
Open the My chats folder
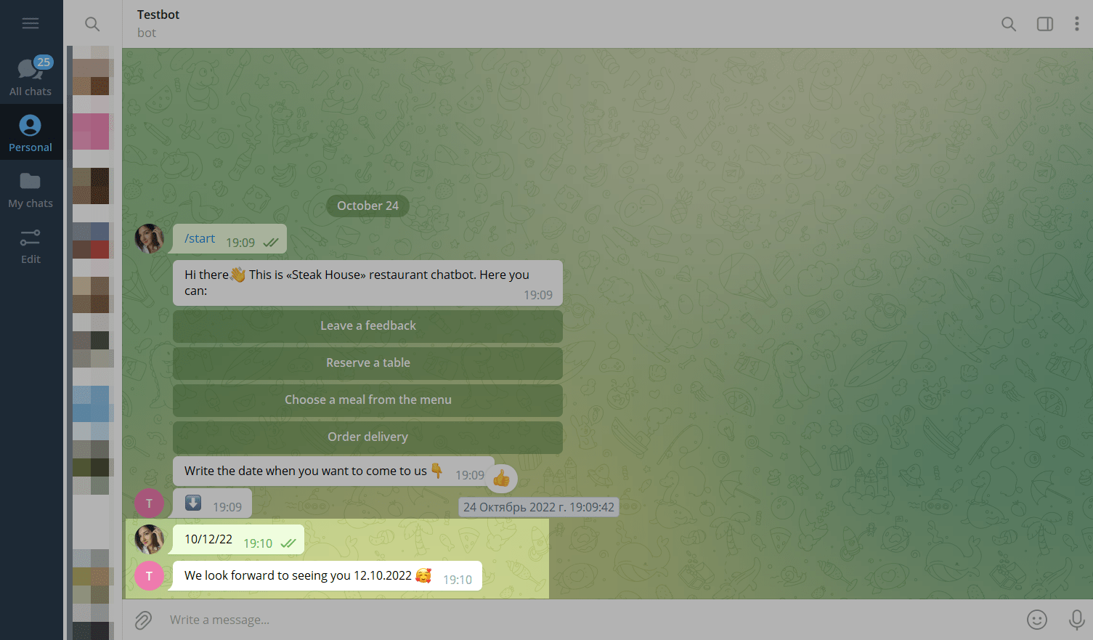click(x=31, y=189)
